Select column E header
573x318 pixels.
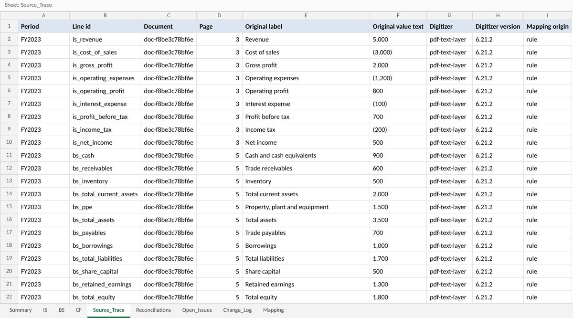click(x=306, y=15)
